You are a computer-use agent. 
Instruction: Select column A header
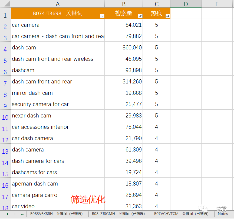[x=58, y=4]
